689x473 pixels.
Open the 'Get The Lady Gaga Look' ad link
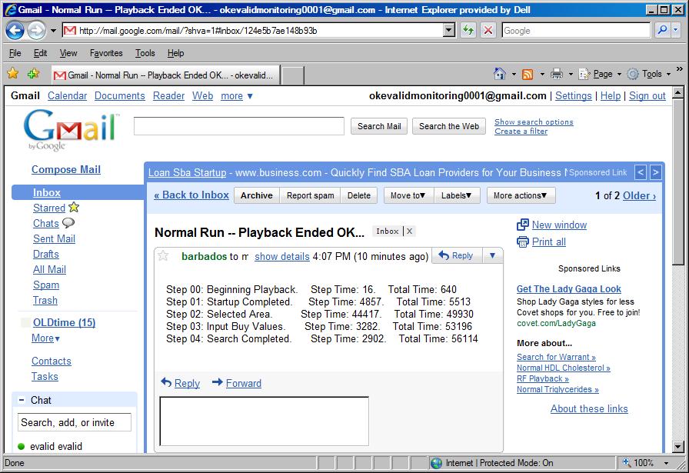coord(568,289)
